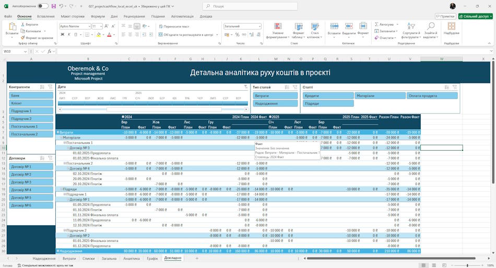Click AutoSum (Автосума) sigma icon
The image size is (496, 268).
tap(376, 25)
